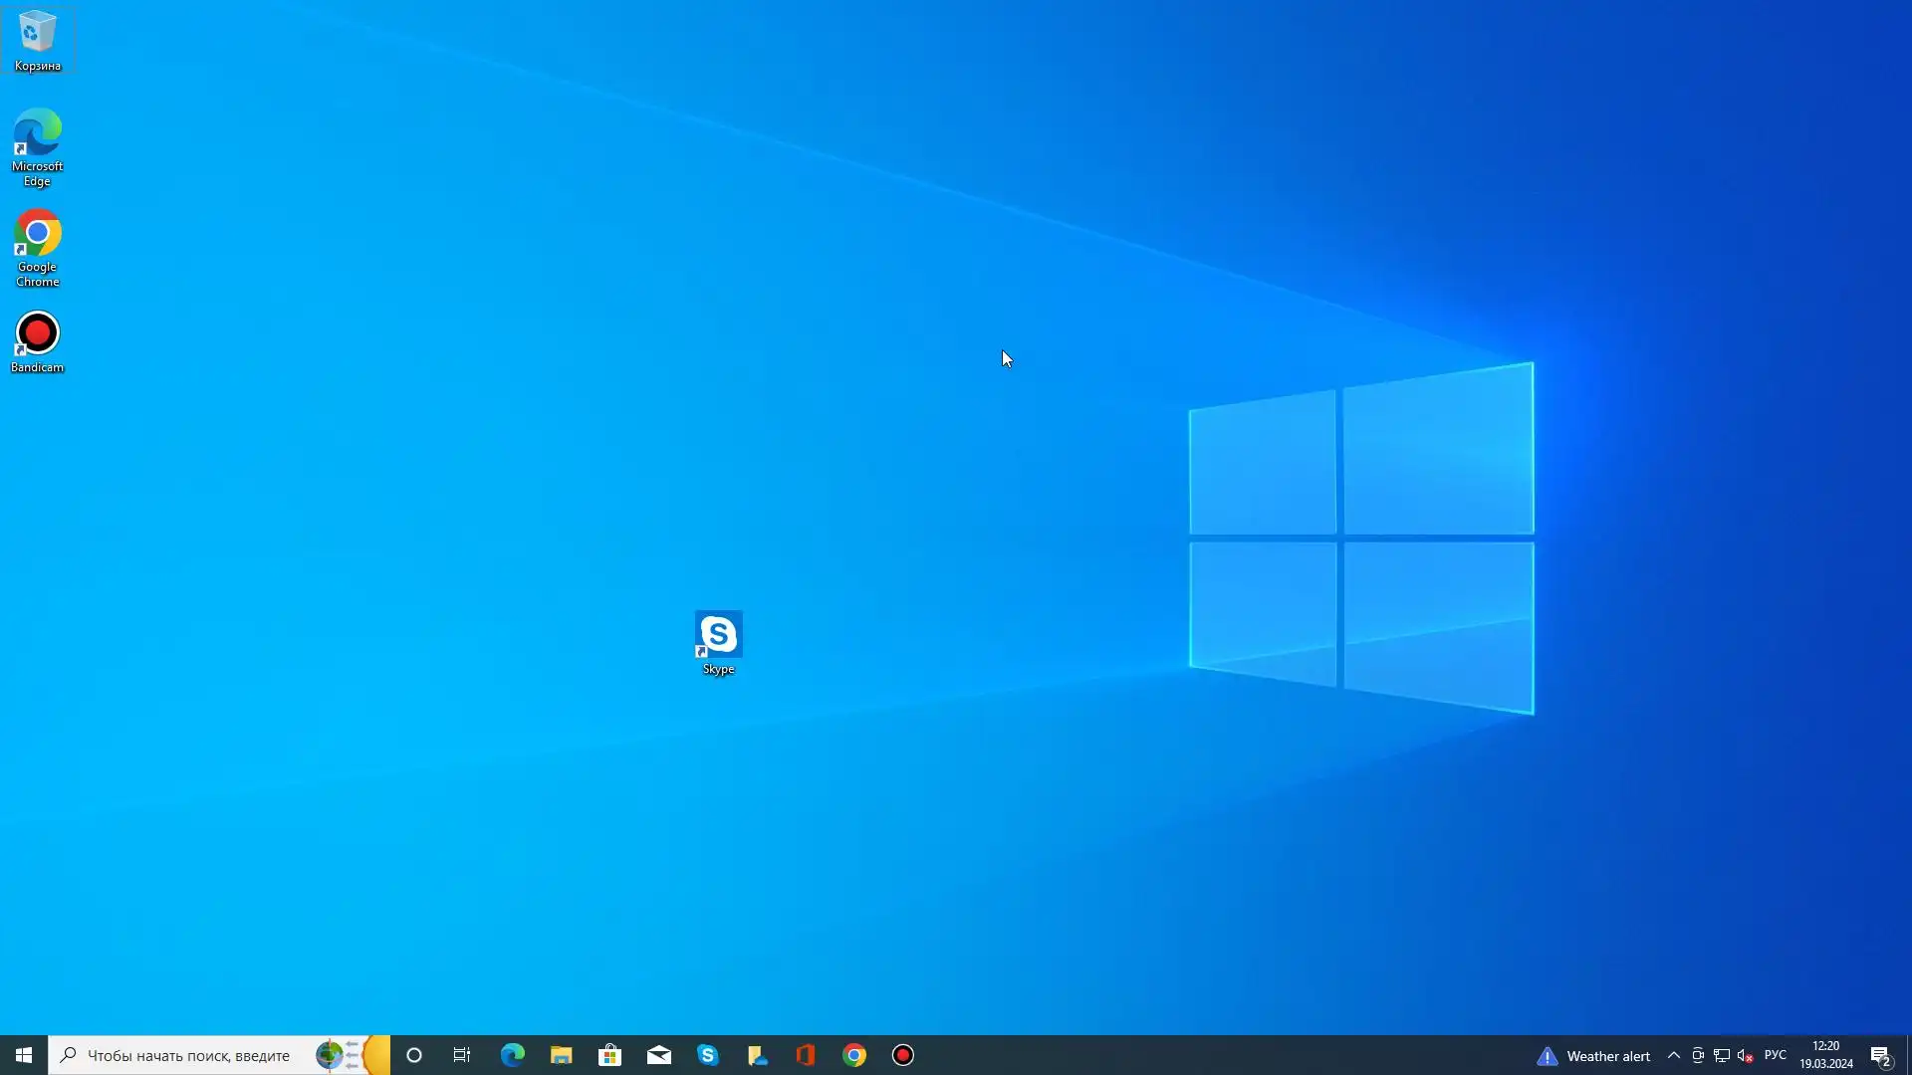Expand hidden system tray icons
This screenshot has height=1075, width=1912.
[x=1674, y=1055]
